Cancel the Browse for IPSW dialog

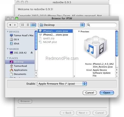[x=90, y=93]
